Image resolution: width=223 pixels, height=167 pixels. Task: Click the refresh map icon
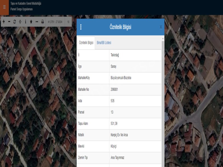[x=15, y=22]
